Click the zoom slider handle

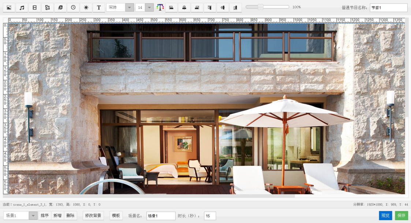(x=260, y=7)
